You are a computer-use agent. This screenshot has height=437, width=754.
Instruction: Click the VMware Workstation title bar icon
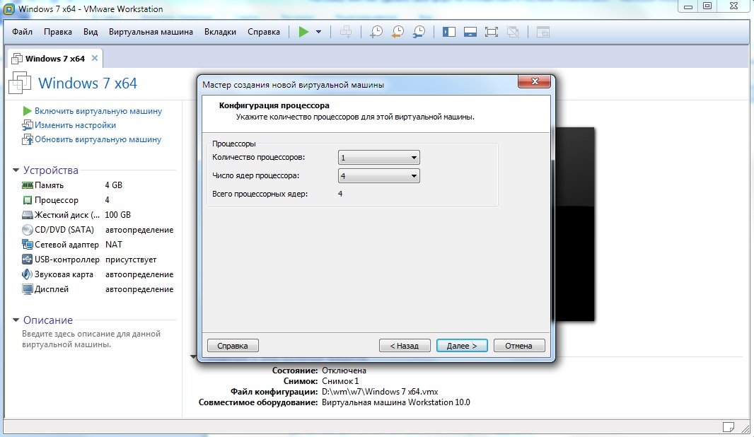8,8
